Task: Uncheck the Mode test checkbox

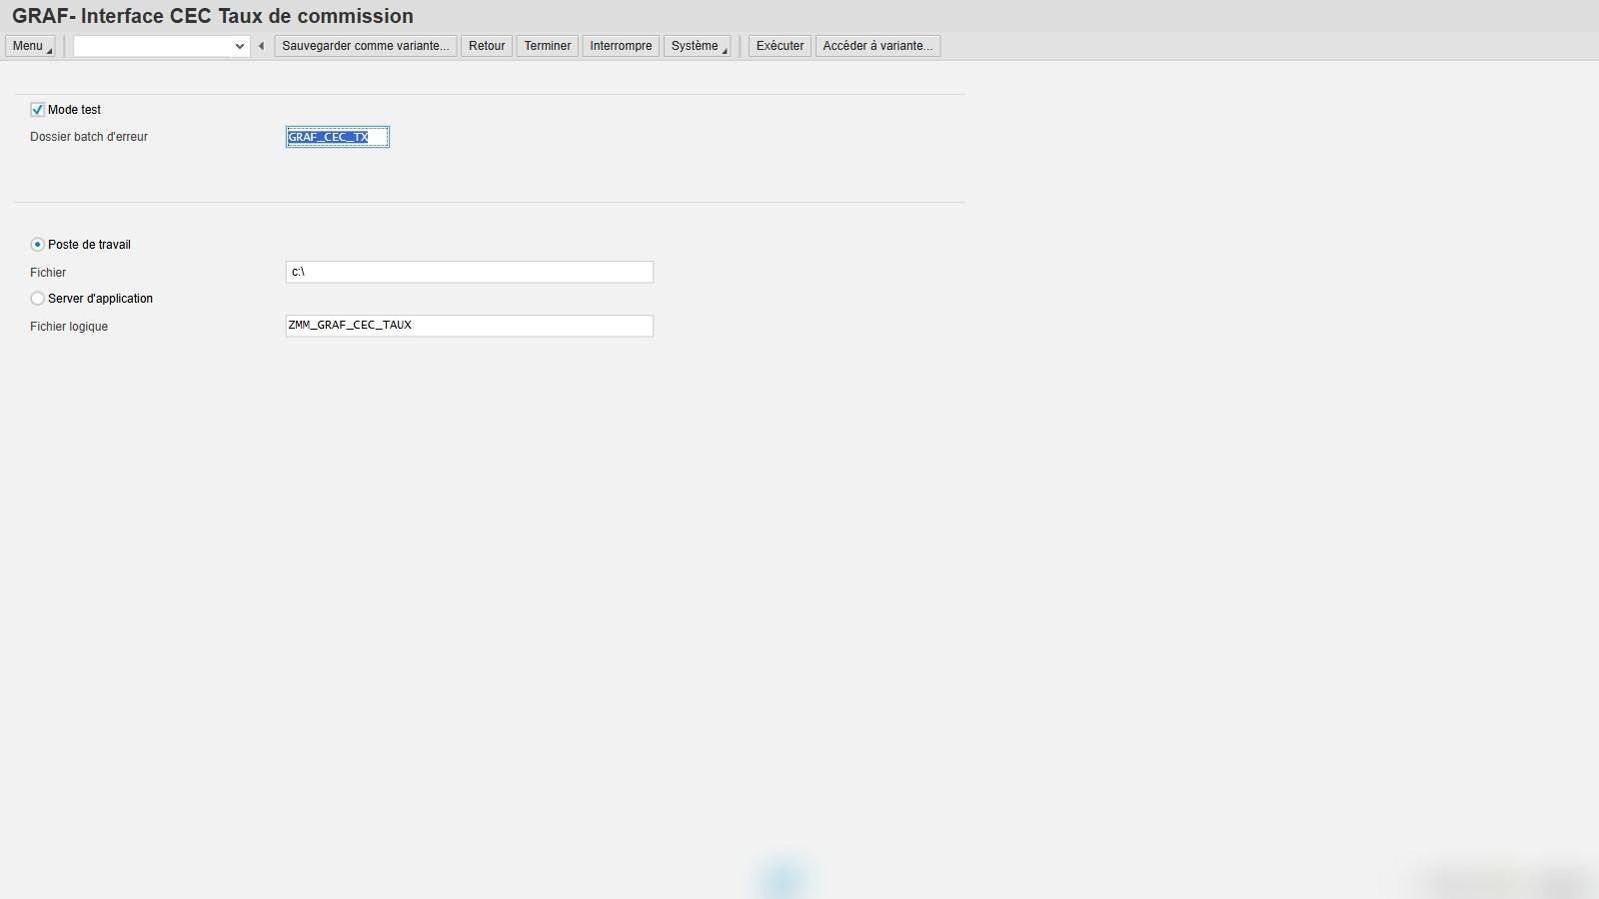Action: coord(37,110)
